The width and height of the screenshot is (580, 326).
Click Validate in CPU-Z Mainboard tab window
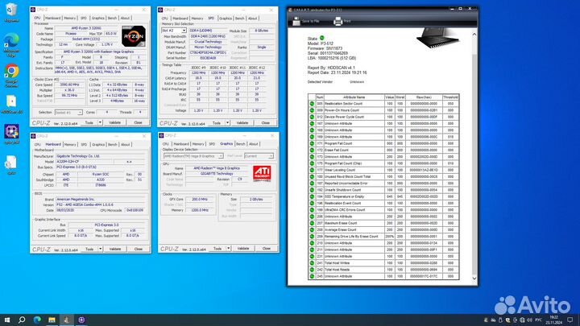point(115,249)
